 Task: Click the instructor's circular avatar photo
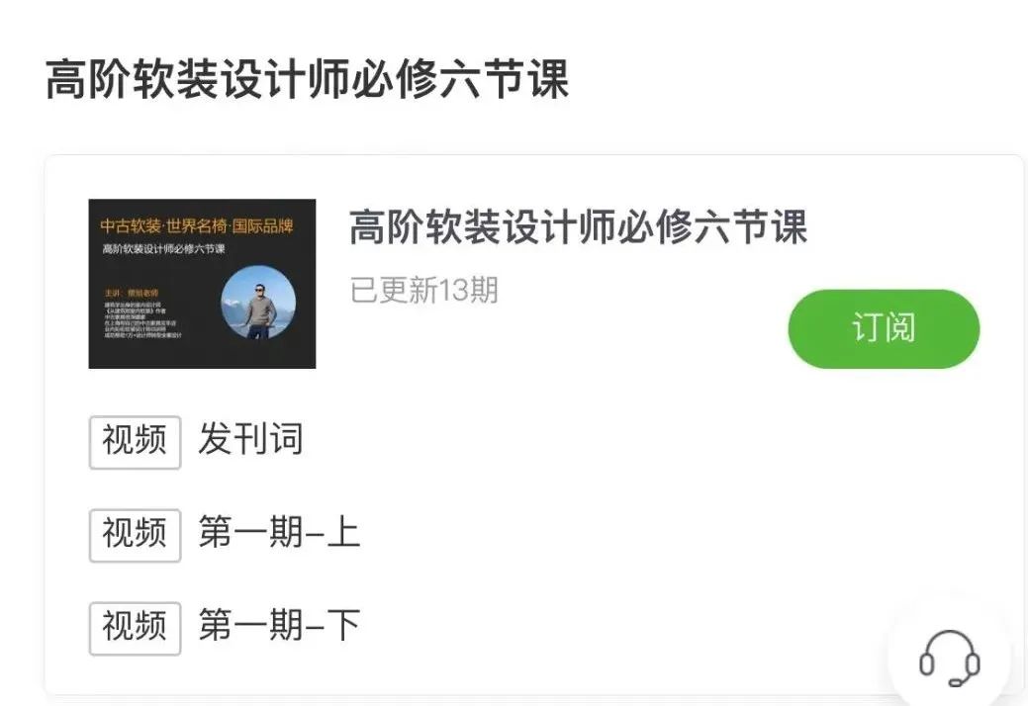pos(258,302)
